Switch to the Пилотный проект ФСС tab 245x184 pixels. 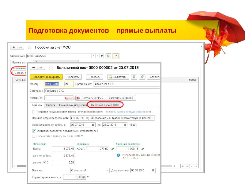point(105,105)
